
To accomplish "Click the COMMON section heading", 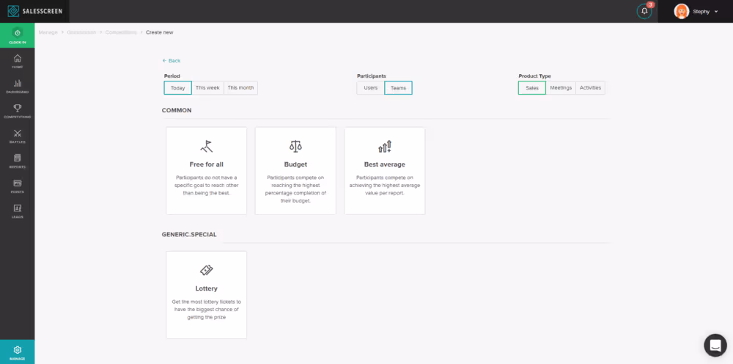I will click(x=177, y=110).
